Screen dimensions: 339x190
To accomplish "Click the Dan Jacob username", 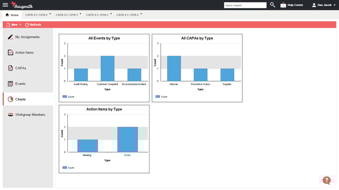I will [x=325, y=5].
